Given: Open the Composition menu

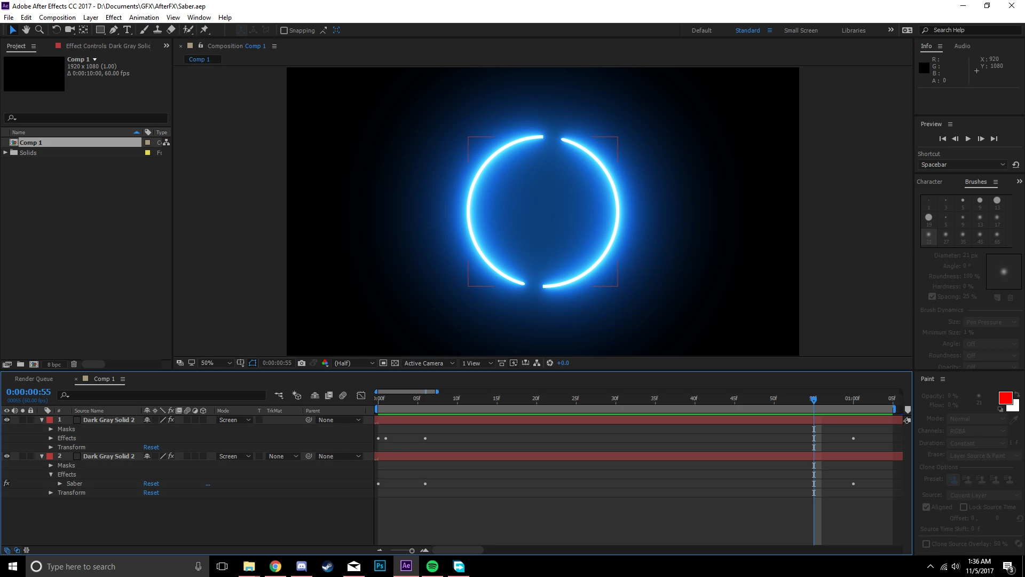Looking at the screenshot, I should (x=57, y=17).
